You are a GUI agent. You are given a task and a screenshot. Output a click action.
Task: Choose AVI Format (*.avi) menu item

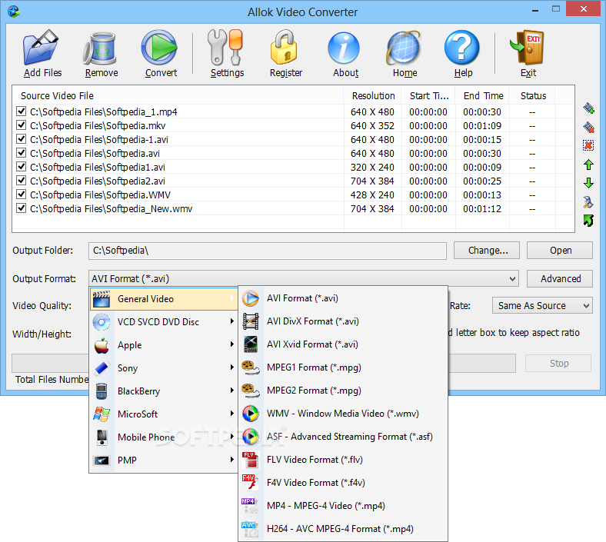pos(343,298)
